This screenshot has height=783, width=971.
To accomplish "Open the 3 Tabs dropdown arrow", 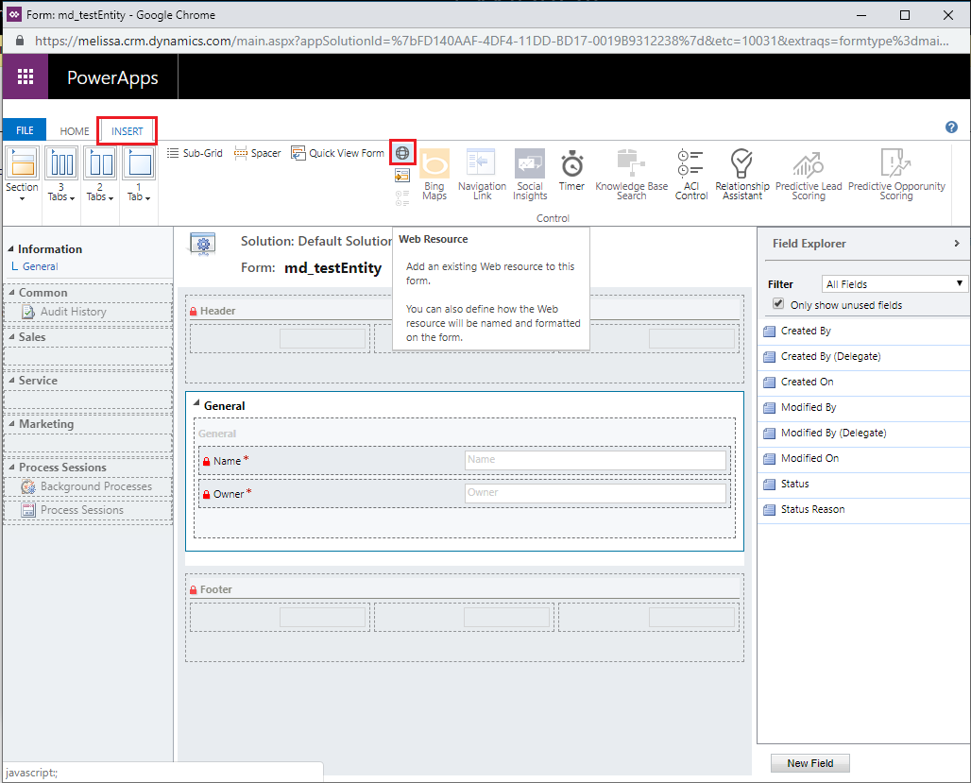I will coord(72,198).
